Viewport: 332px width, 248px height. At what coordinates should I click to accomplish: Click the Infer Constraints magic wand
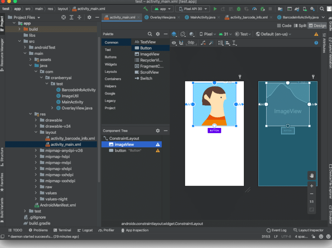[x=211, y=43]
